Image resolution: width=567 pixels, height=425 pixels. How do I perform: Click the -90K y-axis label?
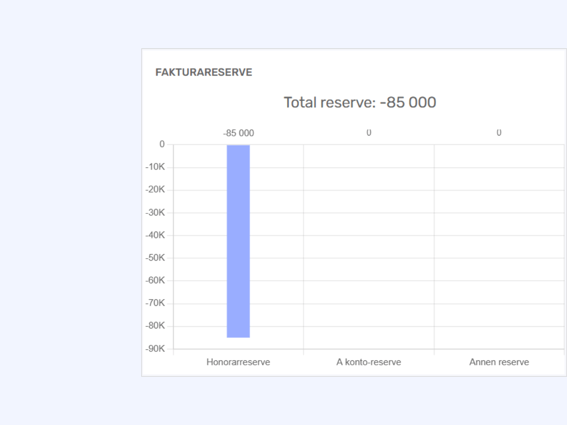tap(155, 349)
